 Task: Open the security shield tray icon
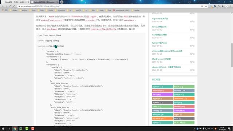coord(197,128)
